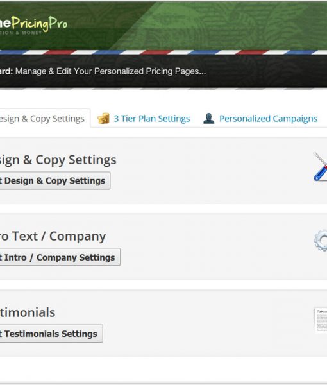Click the Intro / Company Settings button

coord(60,257)
